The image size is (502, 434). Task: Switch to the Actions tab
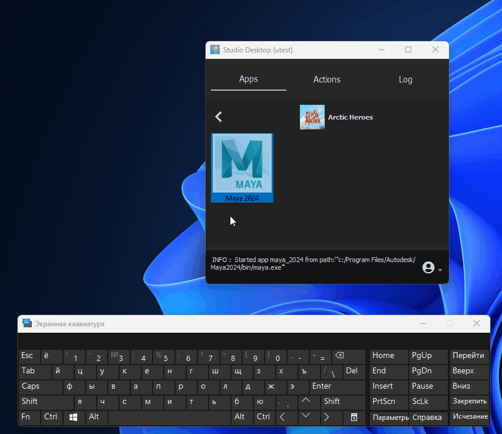click(326, 79)
